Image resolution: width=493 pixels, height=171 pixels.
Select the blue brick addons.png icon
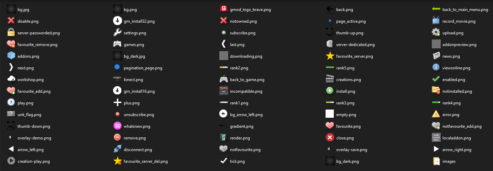click(11, 56)
